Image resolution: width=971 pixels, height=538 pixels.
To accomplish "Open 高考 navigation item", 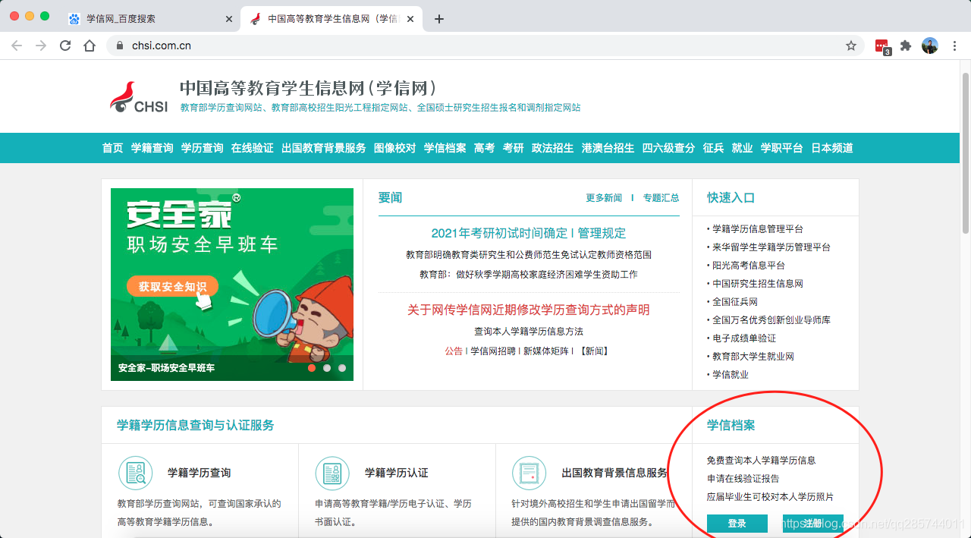I will (x=484, y=148).
